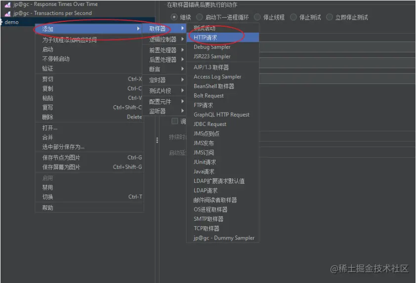Expand the 配置元件 submenu
This screenshot has width=418, height=283.
(x=164, y=101)
